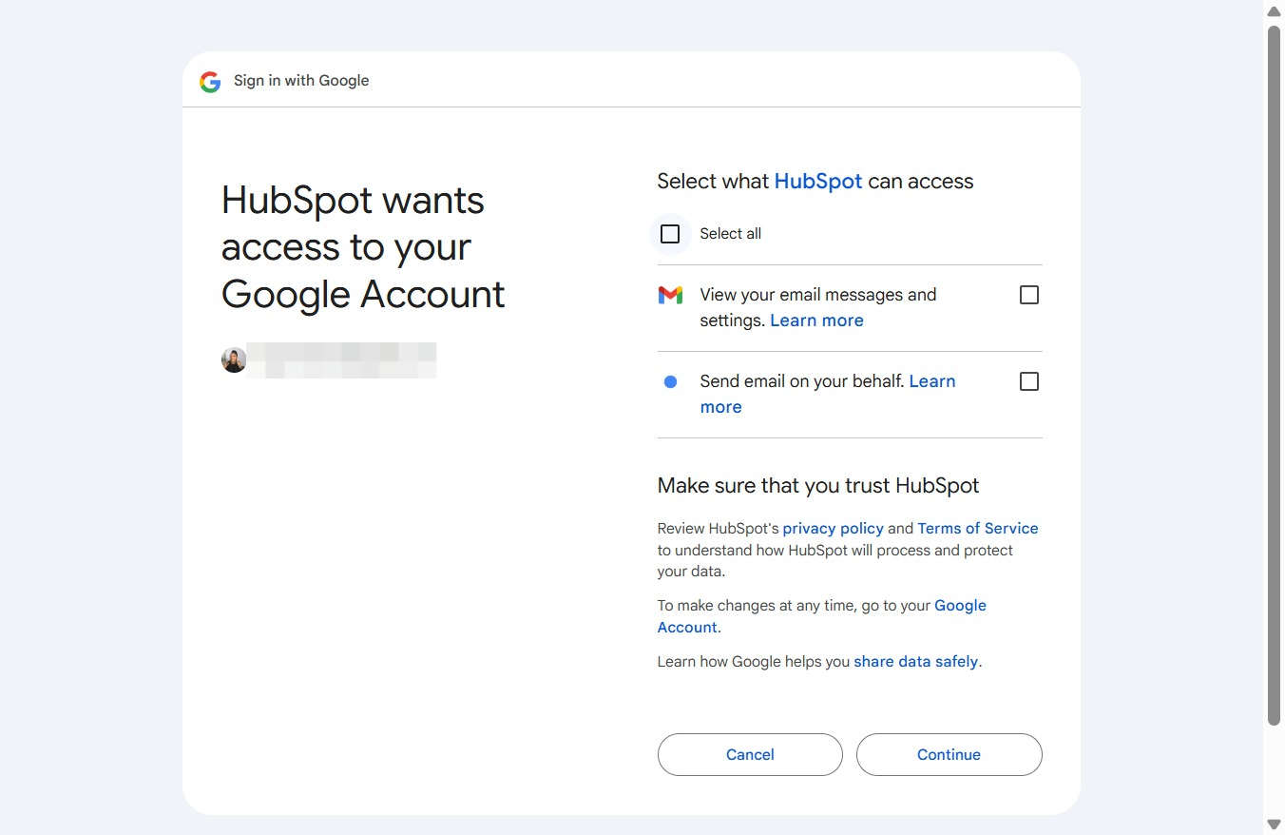The height and width of the screenshot is (835, 1285).
Task: Click the Cancel button
Action: (750, 754)
